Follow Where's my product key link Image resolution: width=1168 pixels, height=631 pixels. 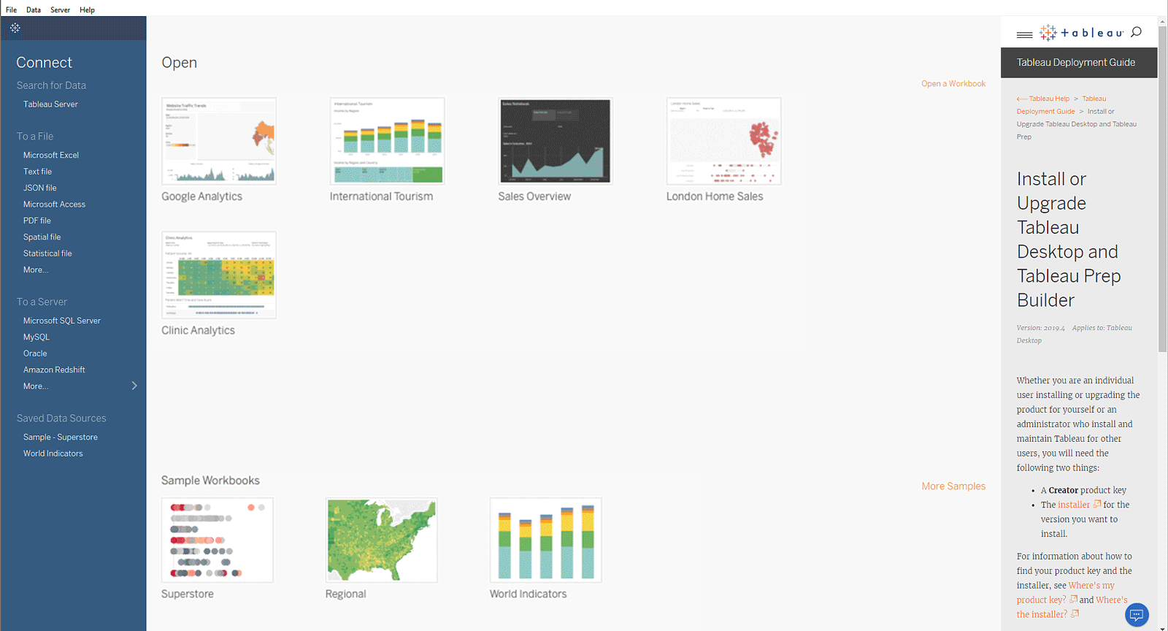click(x=1066, y=592)
